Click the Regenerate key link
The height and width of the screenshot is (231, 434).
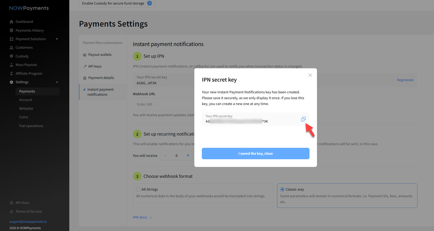(x=405, y=80)
